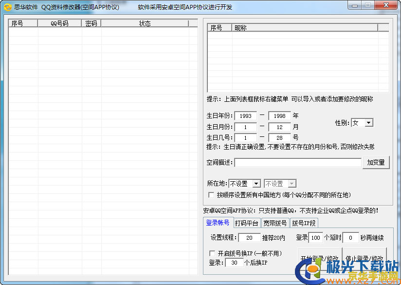Toggle 开启拨号换IP checkbox
The image size is (401, 285).
point(212,253)
